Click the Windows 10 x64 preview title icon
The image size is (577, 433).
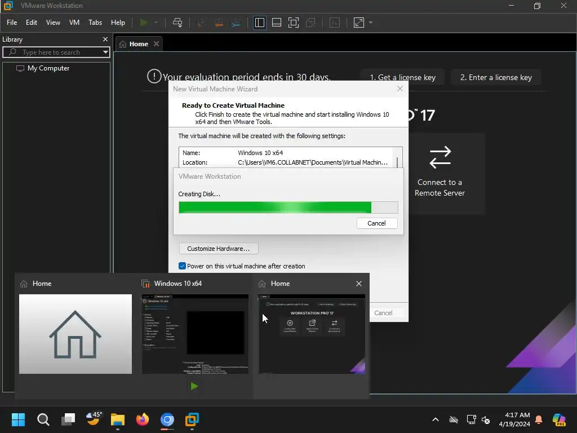coord(145,284)
